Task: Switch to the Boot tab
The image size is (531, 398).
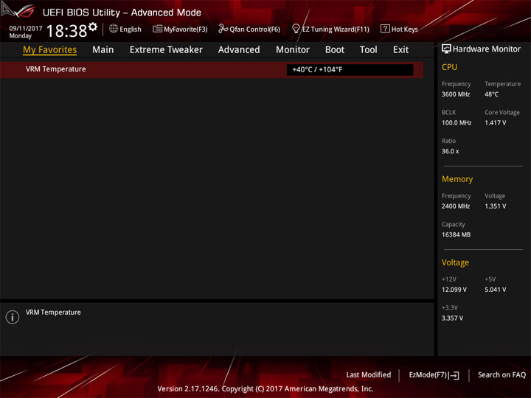Action: click(x=335, y=50)
